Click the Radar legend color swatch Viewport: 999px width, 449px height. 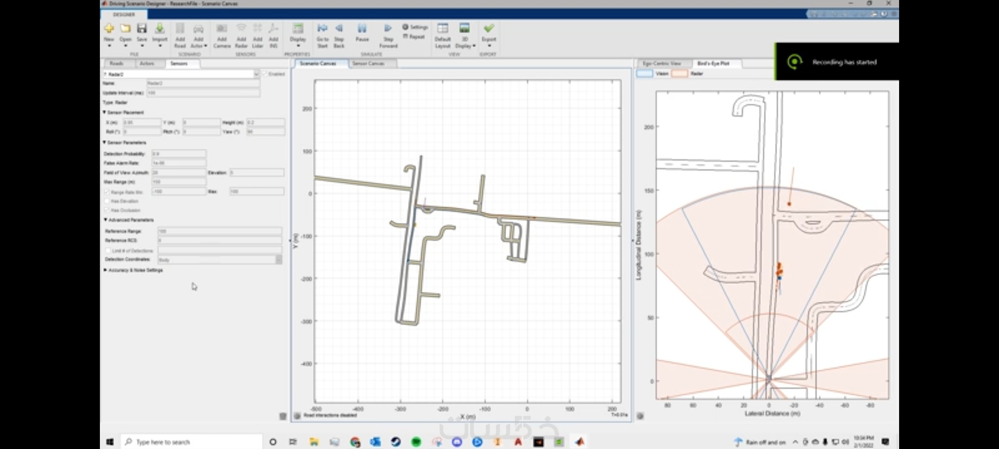pyautogui.click(x=679, y=74)
